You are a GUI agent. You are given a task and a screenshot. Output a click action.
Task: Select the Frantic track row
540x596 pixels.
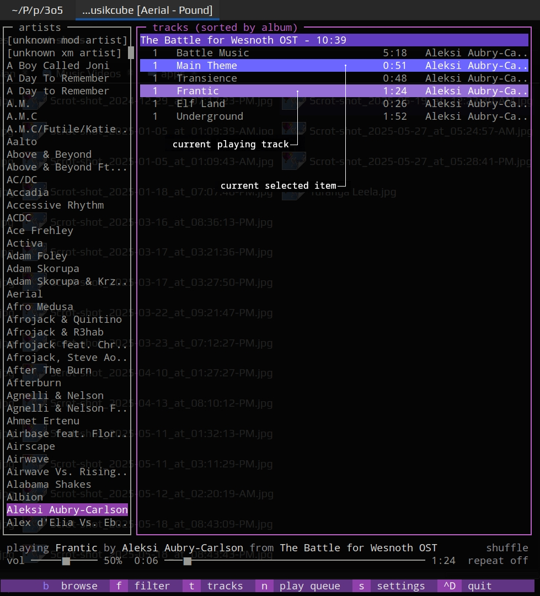coord(334,91)
